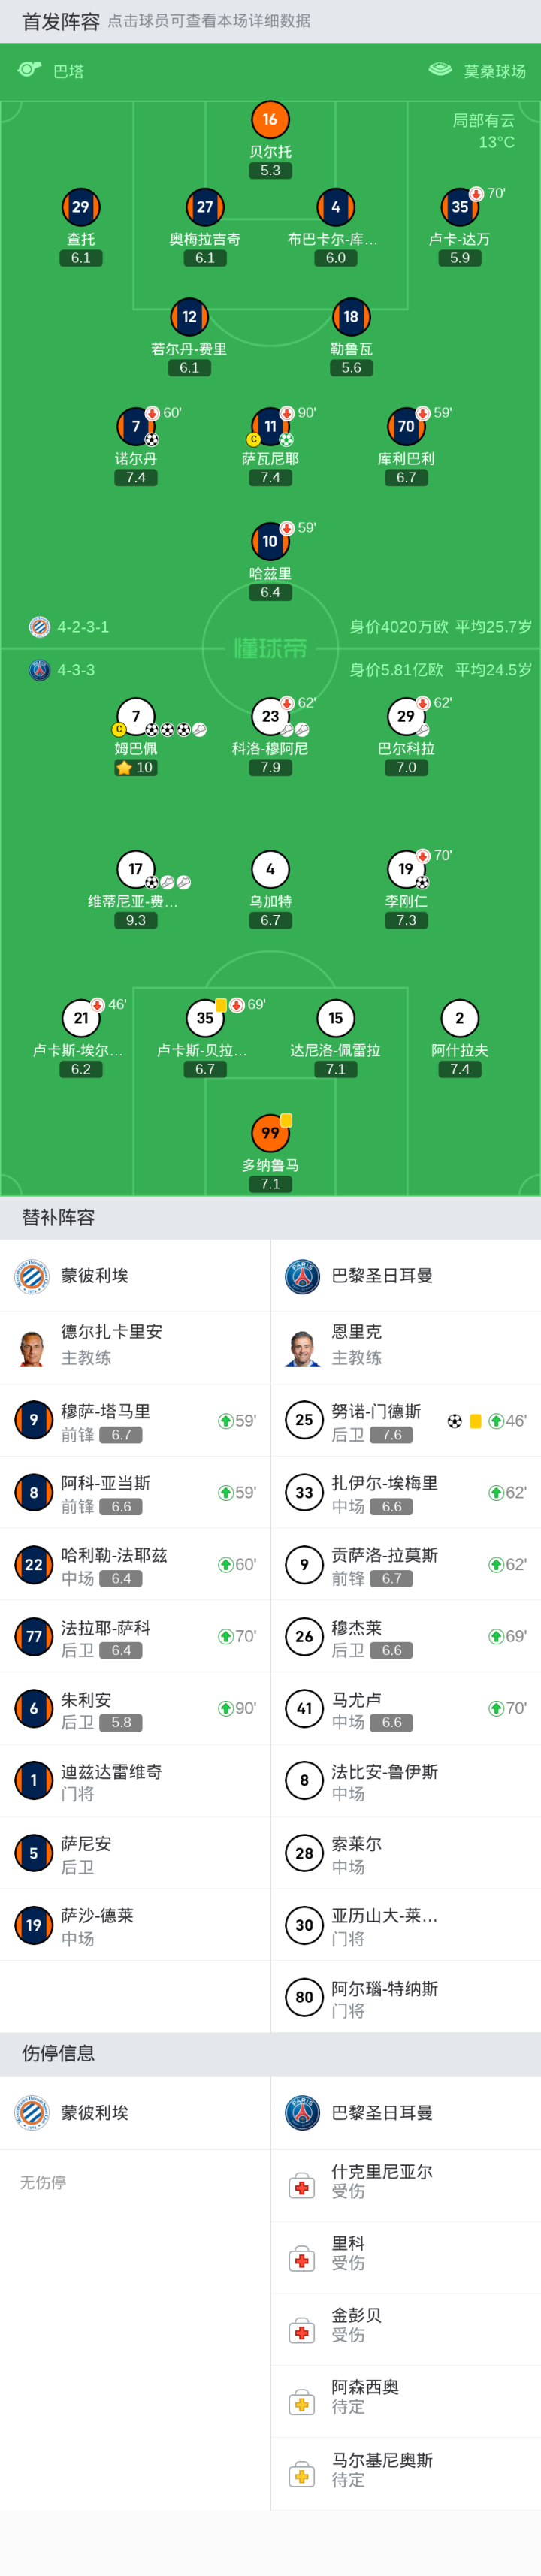Select substitute 努诺-门德斯 row
541x2576 pixels.
pos(405,1421)
